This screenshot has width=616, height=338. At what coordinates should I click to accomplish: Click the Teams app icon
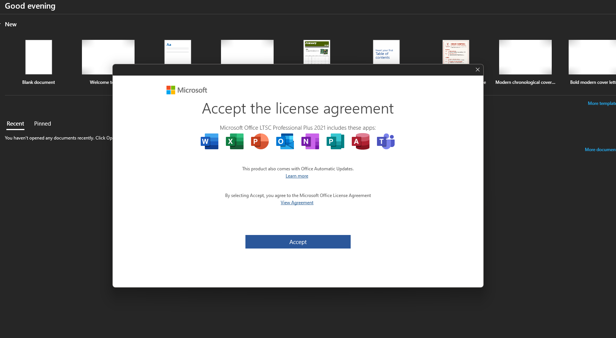[x=386, y=141]
